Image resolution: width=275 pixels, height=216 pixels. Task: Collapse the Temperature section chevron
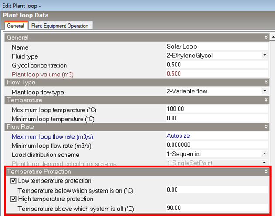[266, 100]
